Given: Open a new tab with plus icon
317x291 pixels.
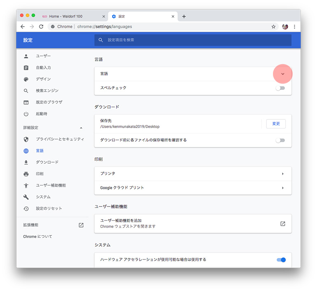Looking at the screenshot, I should (x=184, y=16).
